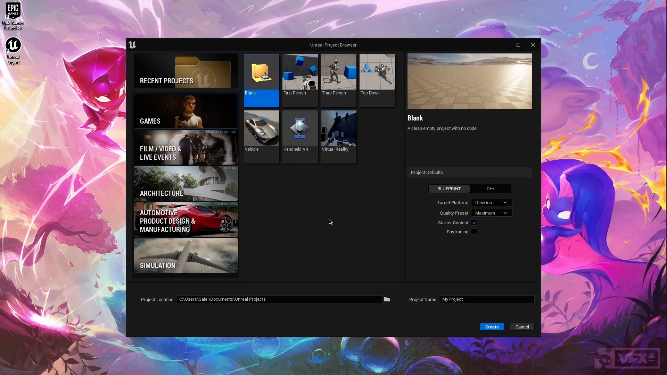
Task: Uncheck the Starter Content checkbox
Action: 474,223
